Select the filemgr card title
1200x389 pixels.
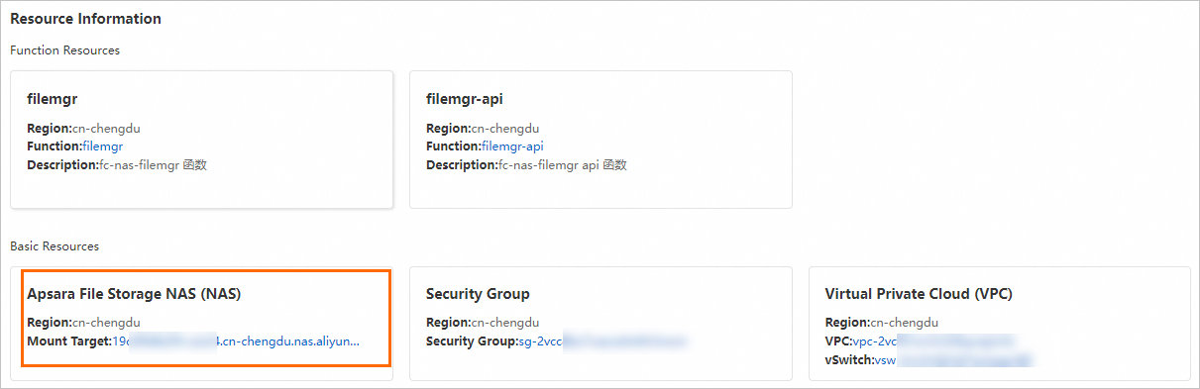(53, 99)
